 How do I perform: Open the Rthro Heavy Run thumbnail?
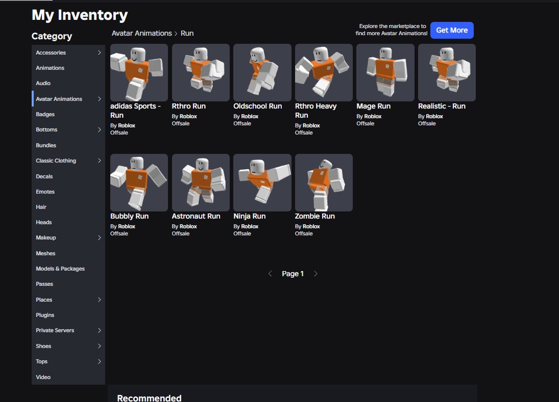point(324,72)
